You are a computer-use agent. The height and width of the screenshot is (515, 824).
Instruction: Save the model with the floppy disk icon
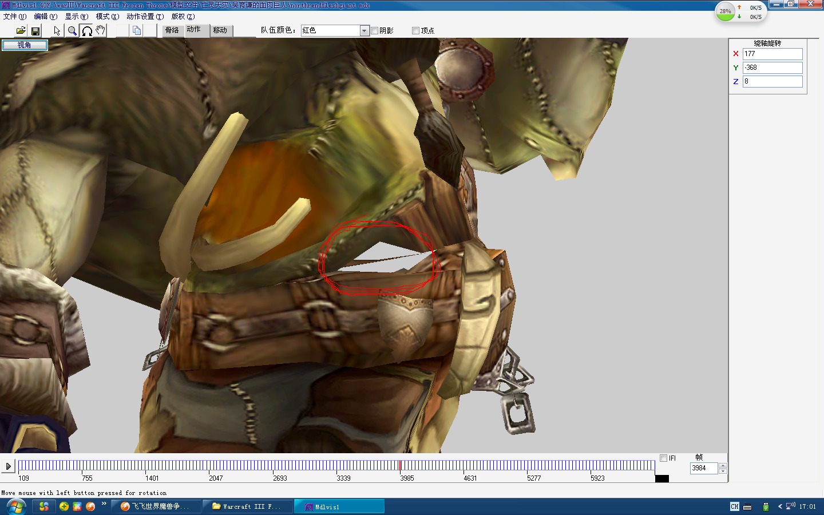(x=35, y=30)
